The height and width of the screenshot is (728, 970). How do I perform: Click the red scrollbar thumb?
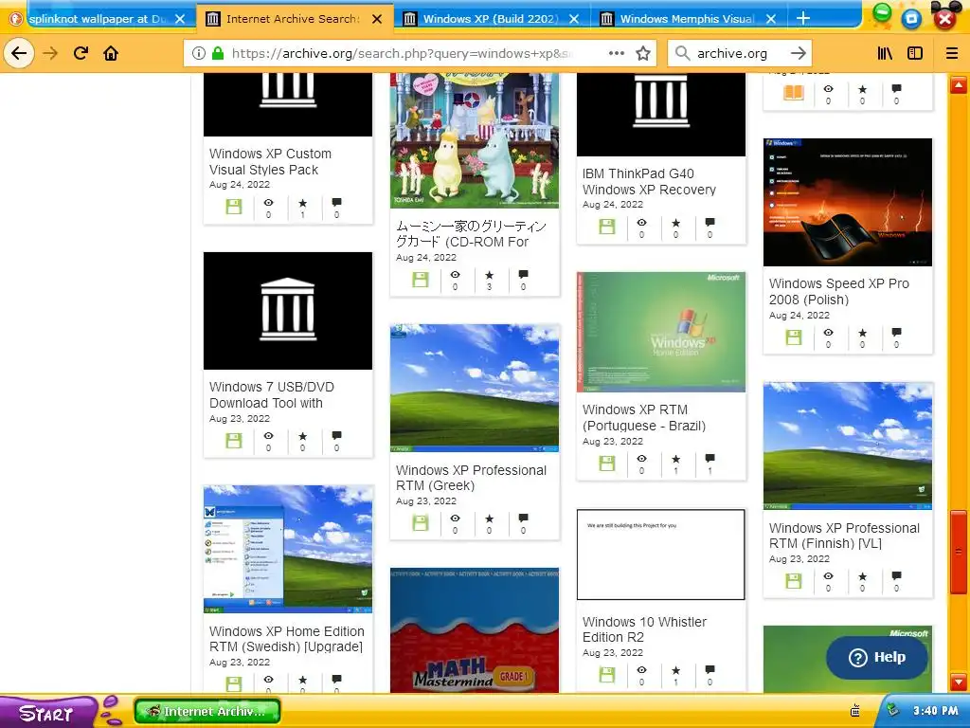point(959,551)
